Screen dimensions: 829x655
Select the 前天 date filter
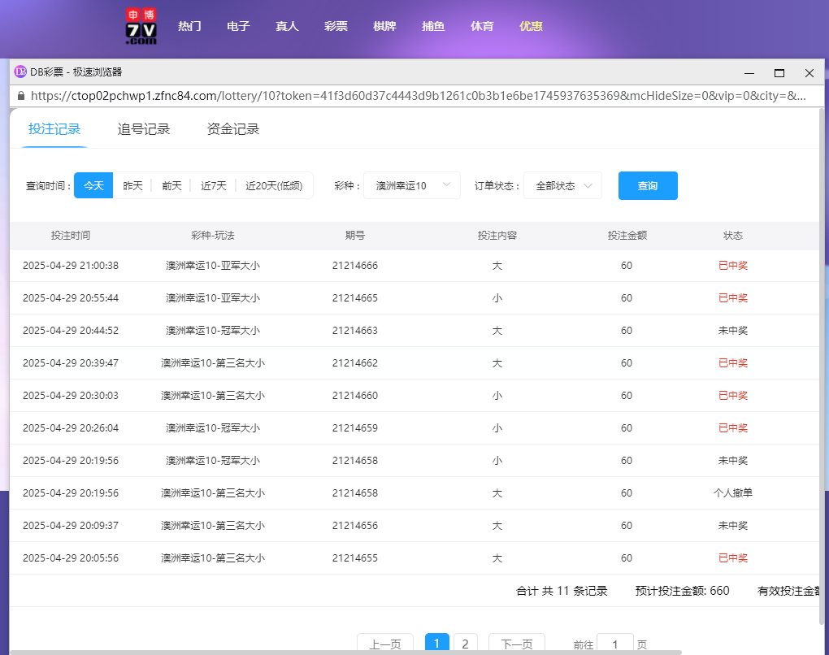point(171,185)
